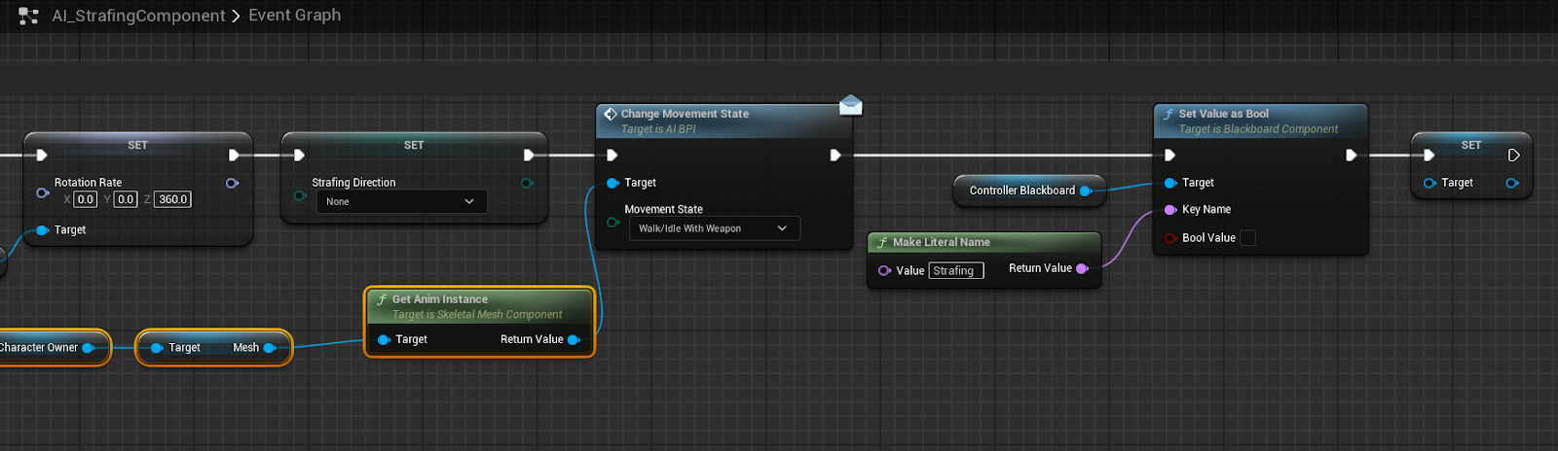The width and height of the screenshot is (1558, 451).
Task: Click exec input pin of rightmost SET node
Action: (x=1428, y=155)
